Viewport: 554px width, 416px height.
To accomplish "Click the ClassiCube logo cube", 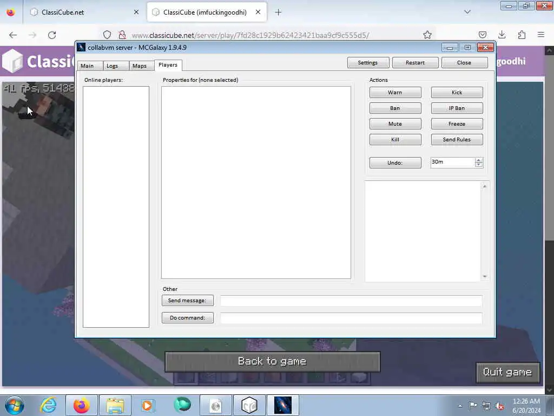I will pos(12,61).
